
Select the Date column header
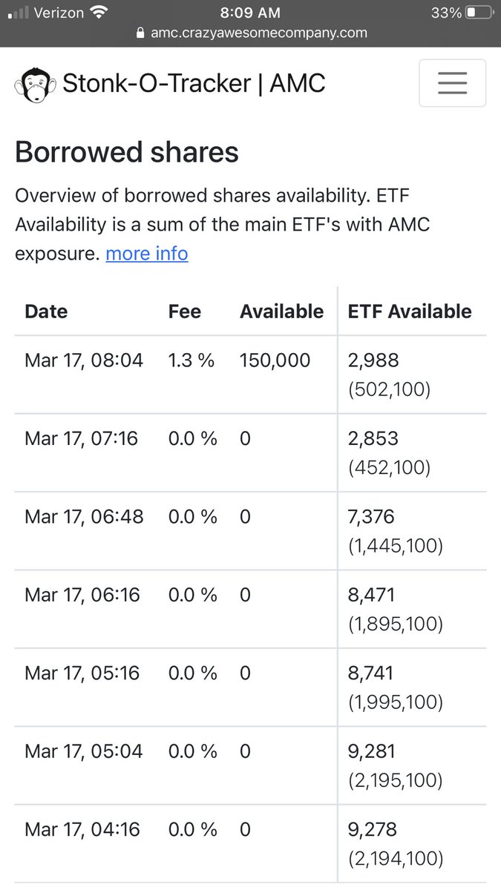coord(46,311)
